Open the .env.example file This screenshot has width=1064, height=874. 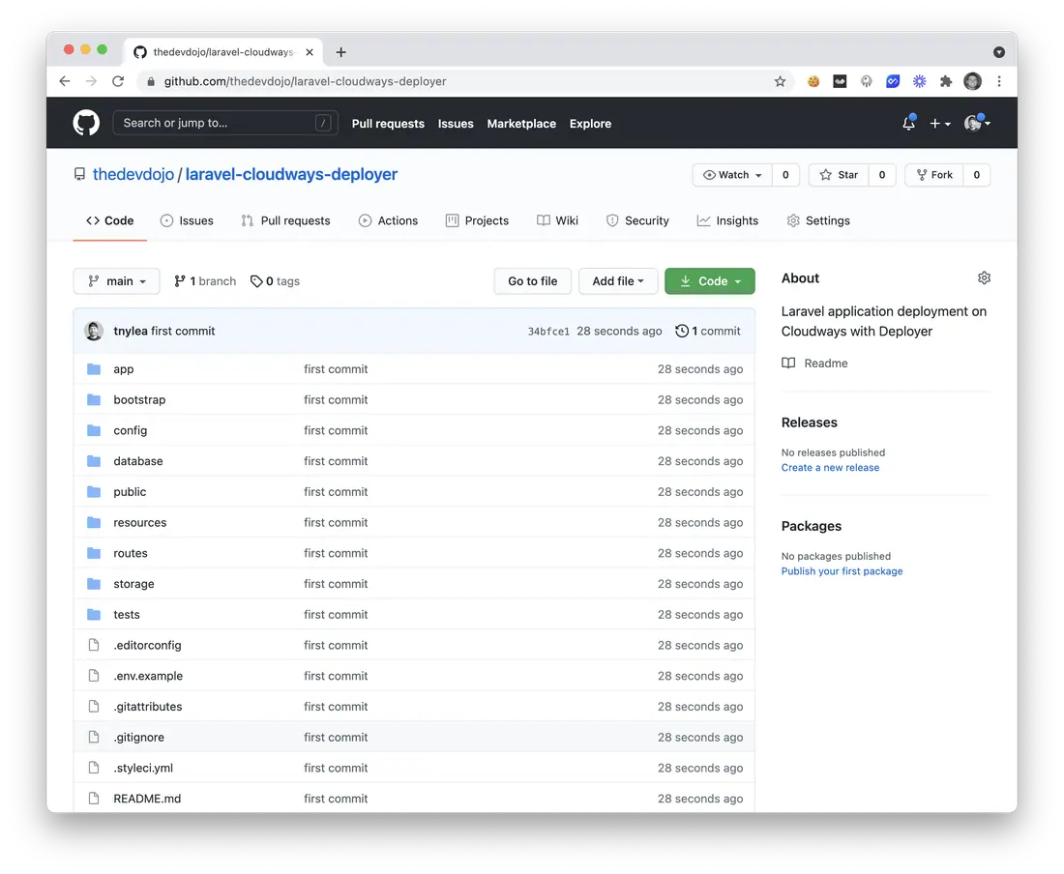[x=148, y=676]
